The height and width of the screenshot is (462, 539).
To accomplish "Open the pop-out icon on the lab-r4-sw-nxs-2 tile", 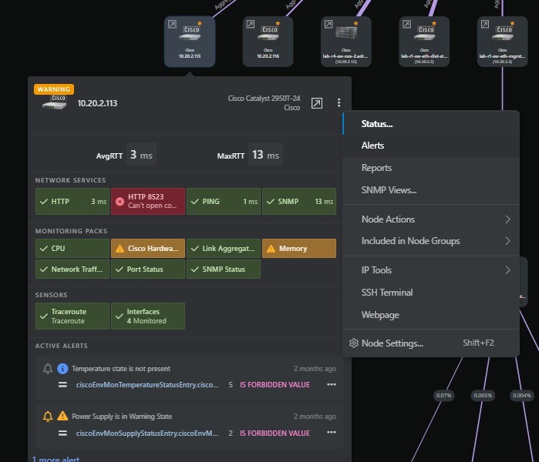I will [328, 24].
